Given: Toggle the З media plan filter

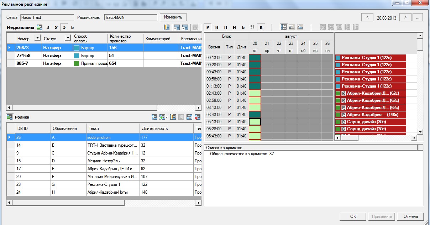Looking at the screenshot, I should (x=48, y=27).
